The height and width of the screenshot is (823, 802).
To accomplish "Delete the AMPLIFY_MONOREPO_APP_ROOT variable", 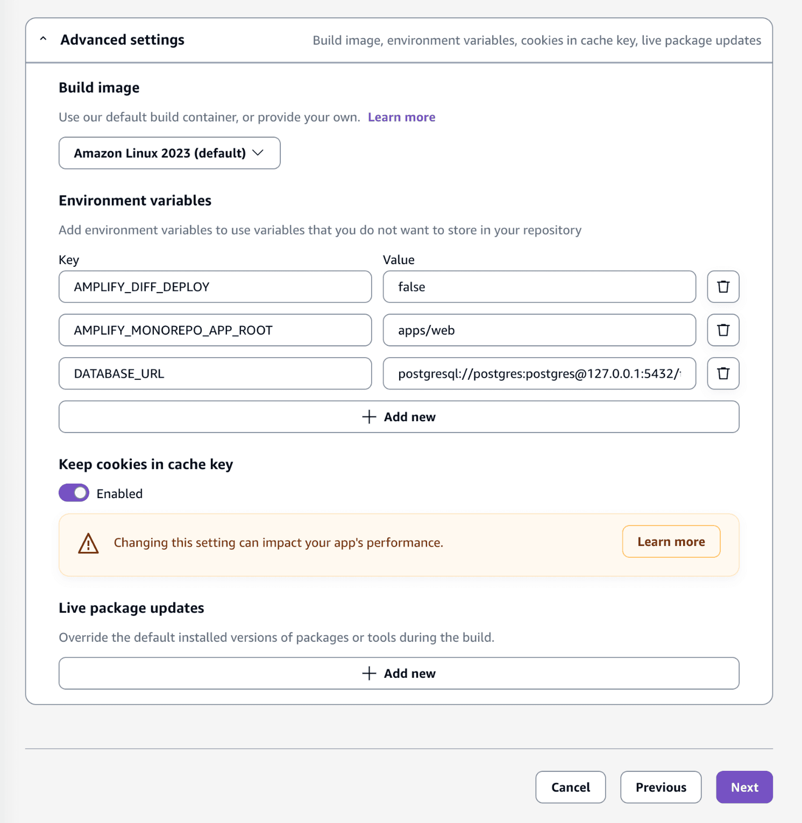I will tap(723, 330).
